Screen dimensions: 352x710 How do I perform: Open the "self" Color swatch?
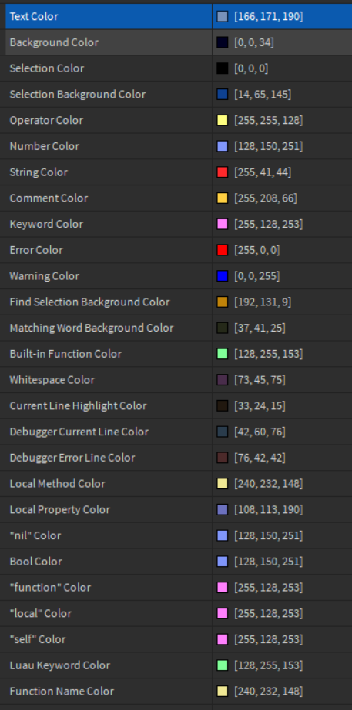pyautogui.click(x=223, y=639)
